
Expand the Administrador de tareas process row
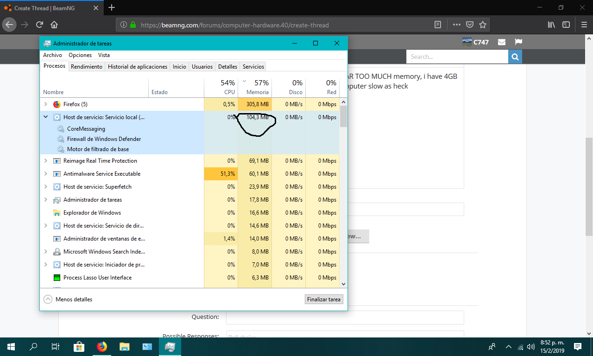pos(45,200)
